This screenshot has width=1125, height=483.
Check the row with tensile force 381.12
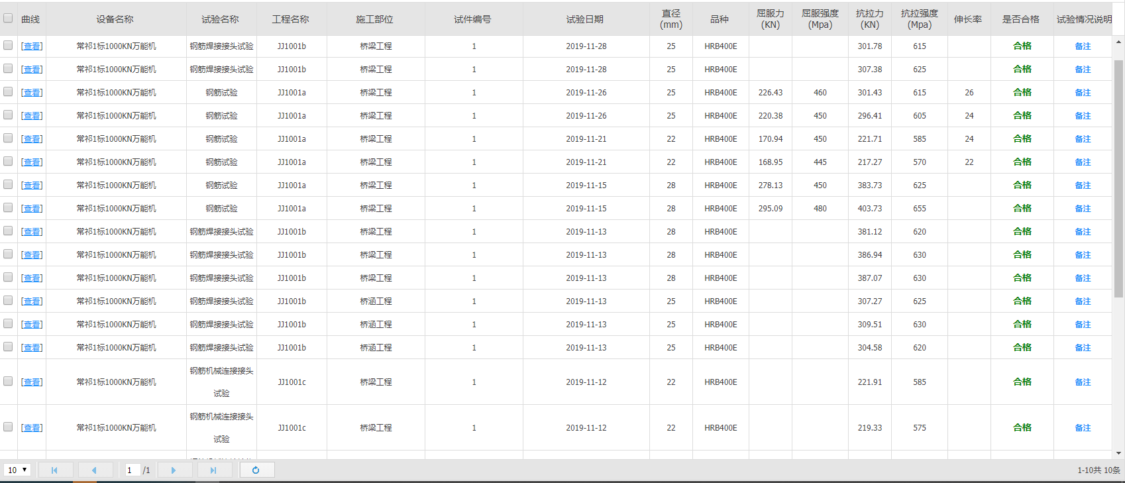pyautogui.click(x=8, y=231)
